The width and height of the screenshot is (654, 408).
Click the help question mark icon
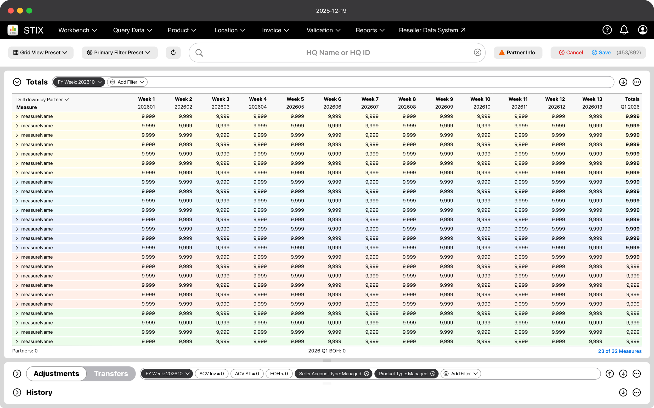click(607, 30)
